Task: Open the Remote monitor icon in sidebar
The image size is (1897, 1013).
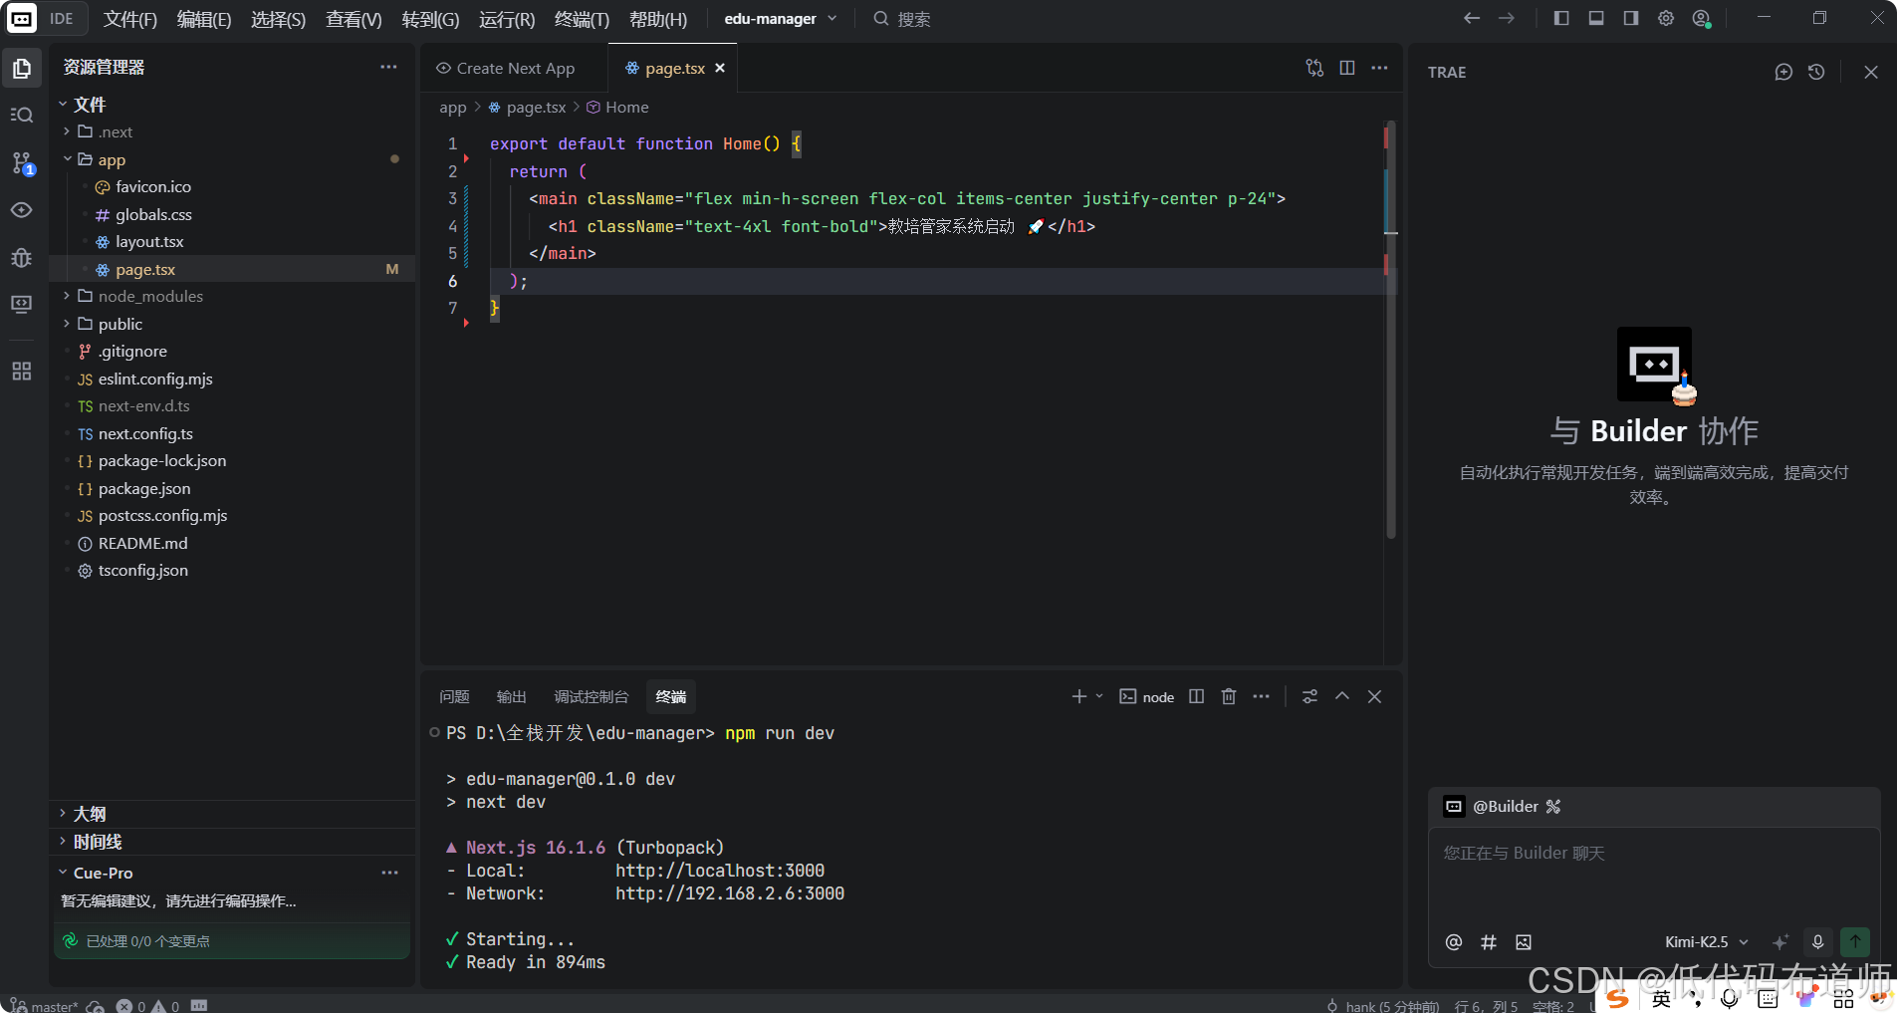Action: coord(22,305)
